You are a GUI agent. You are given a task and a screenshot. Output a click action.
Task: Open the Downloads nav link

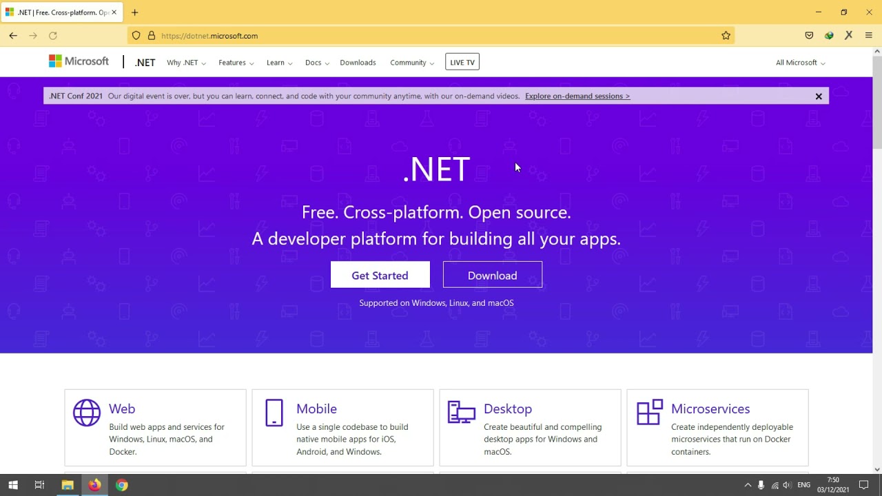(358, 63)
